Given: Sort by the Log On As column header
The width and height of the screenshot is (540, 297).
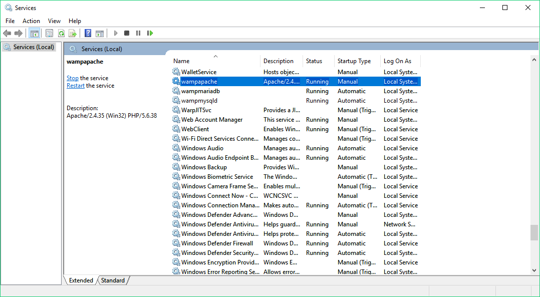Looking at the screenshot, I should point(401,61).
